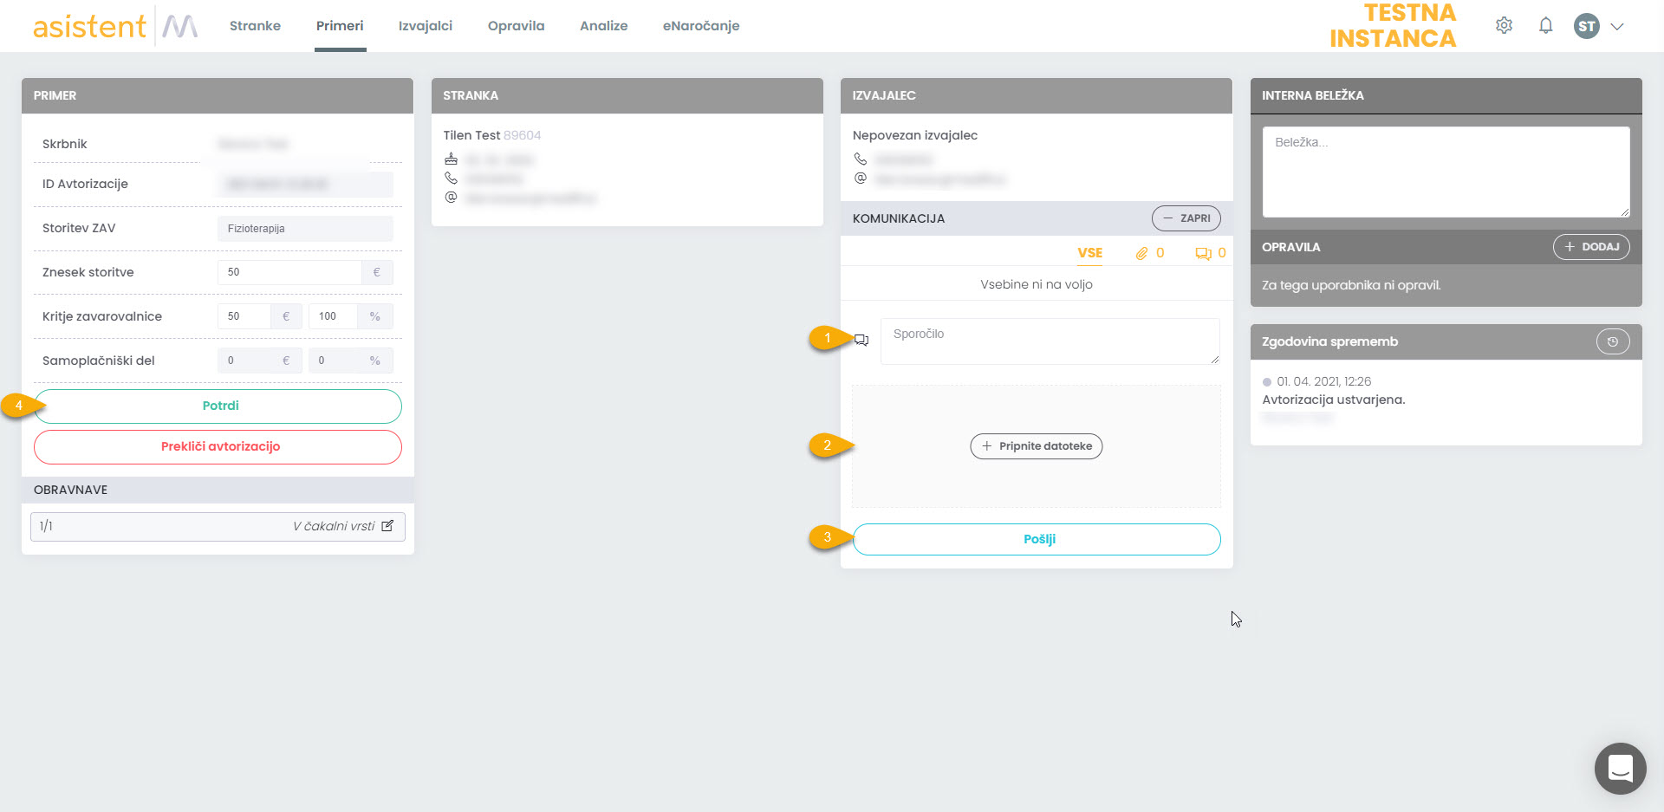
Task: Click Pripnite datoteke to attach files
Action: click(1037, 446)
